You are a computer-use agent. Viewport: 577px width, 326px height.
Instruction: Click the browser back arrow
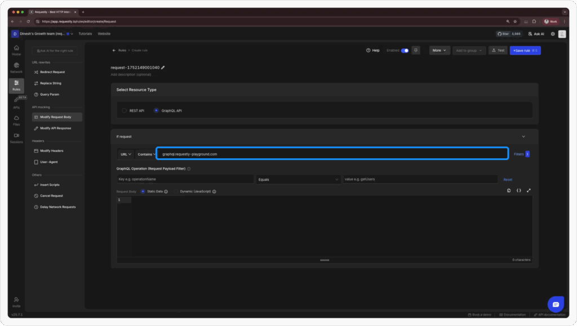(12, 21)
